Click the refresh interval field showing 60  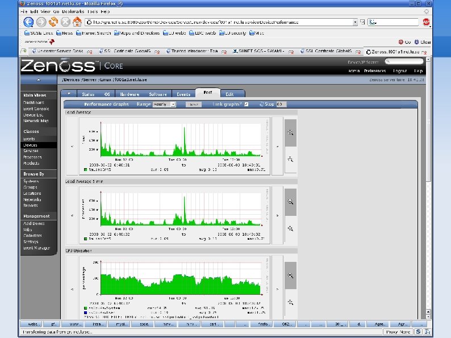click(281, 105)
